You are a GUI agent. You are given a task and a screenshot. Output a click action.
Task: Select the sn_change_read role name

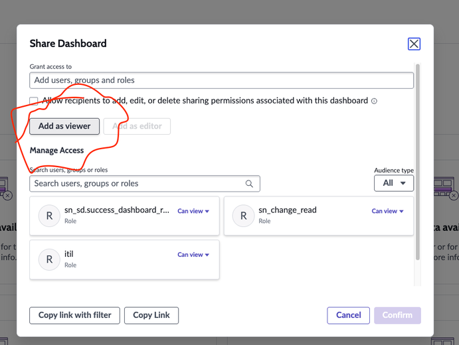click(288, 210)
